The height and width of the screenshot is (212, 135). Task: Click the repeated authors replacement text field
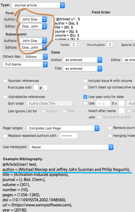point(69,136)
